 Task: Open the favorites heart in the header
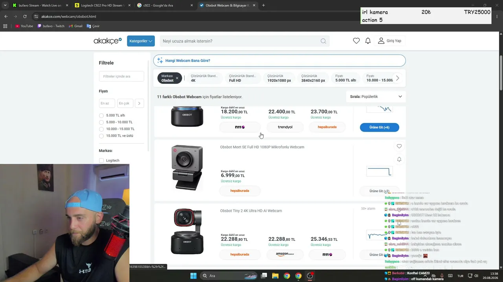point(356,41)
